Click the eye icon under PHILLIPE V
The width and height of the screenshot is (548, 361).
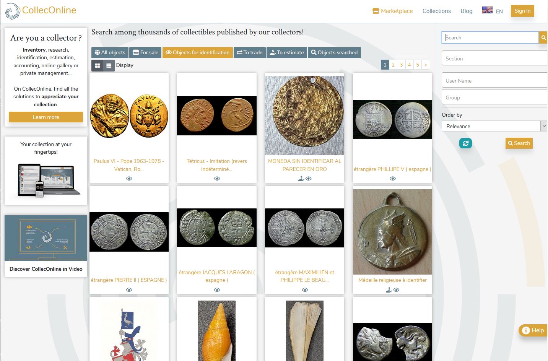(x=392, y=179)
